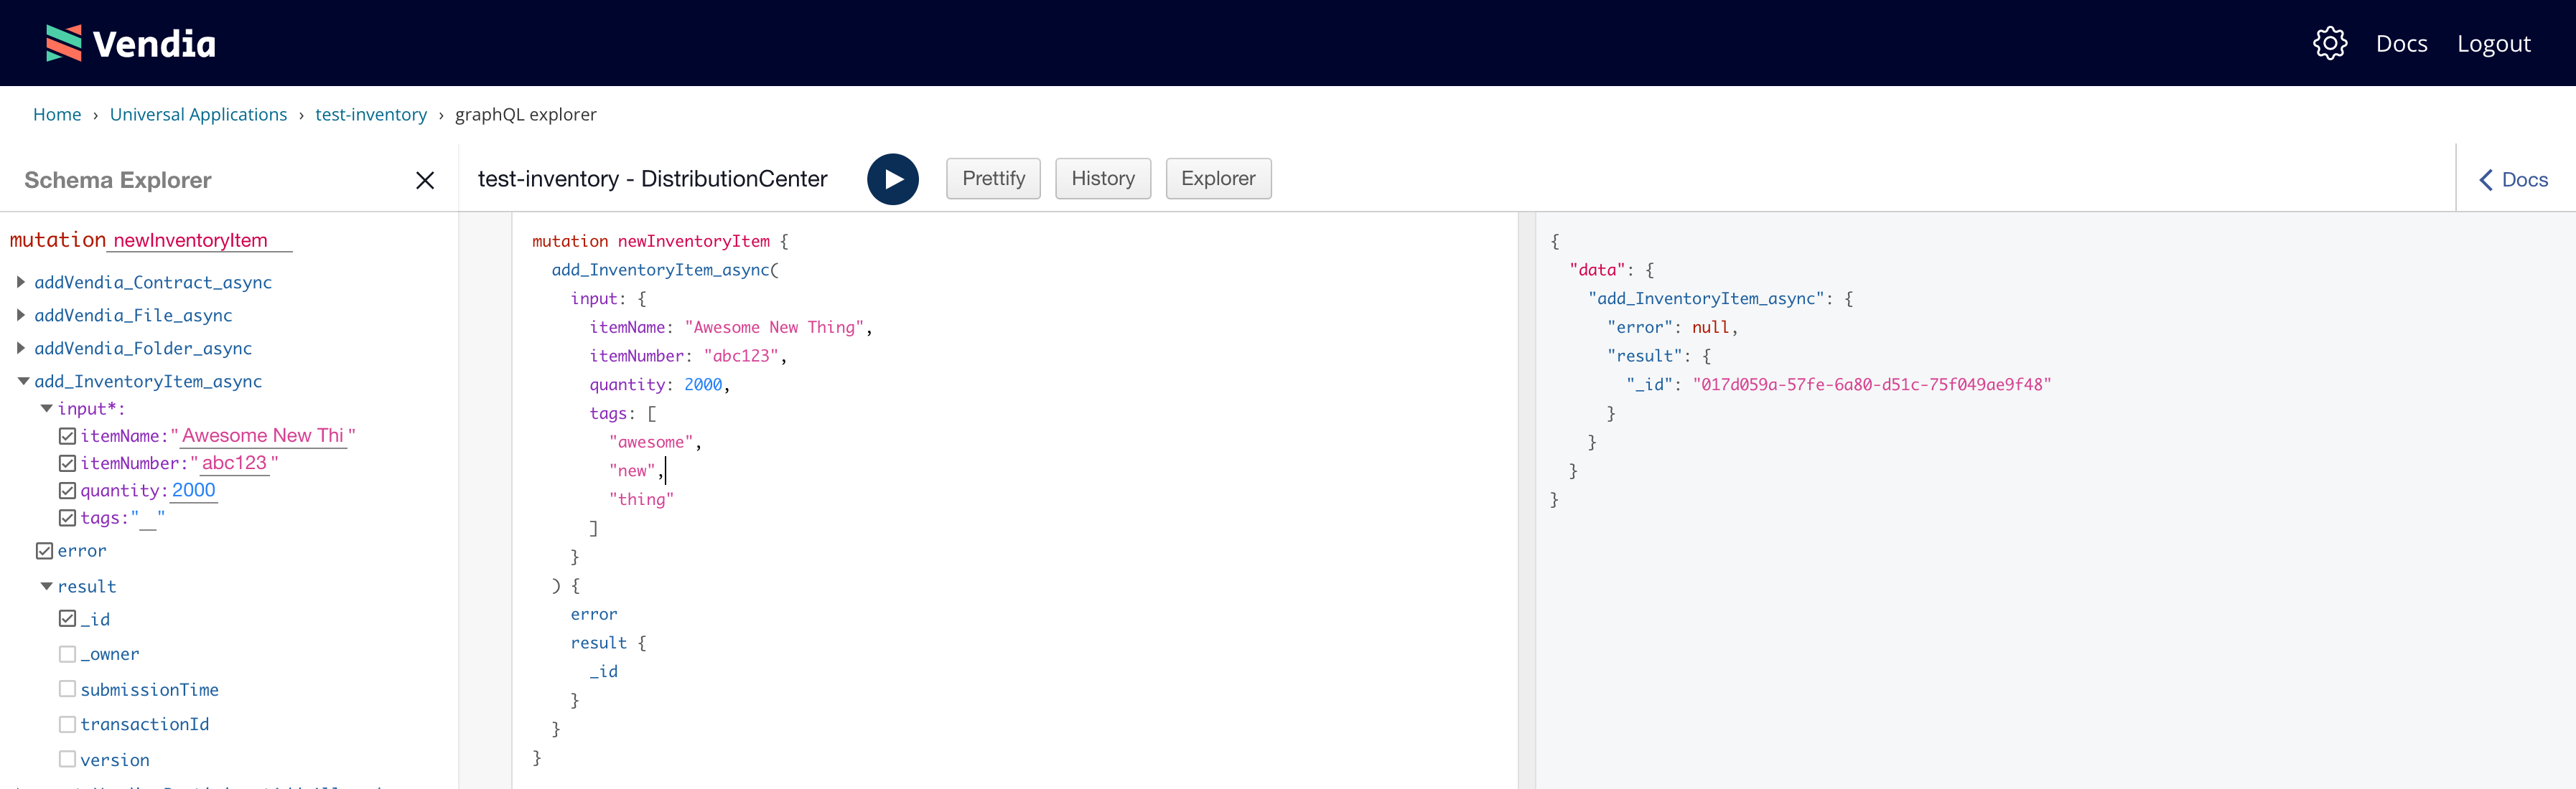Screen dimensions: 2576x789
Task: Open the Settings gear icon
Action: pos(2330,44)
